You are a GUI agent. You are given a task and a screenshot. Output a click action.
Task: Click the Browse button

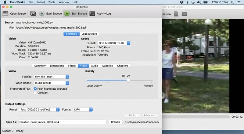115,122
